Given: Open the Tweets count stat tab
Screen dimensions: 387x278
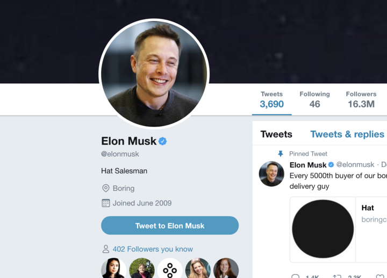Looking at the screenshot, I should (271, 100).
